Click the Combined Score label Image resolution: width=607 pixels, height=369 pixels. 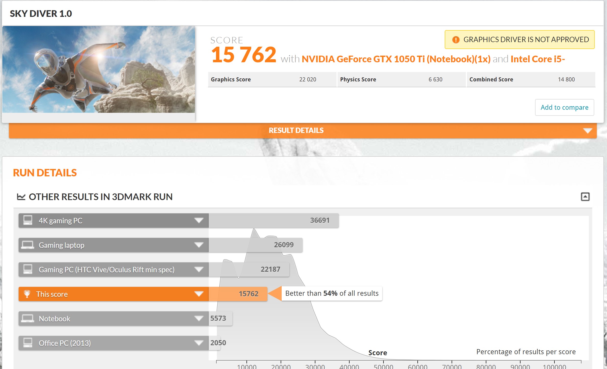coord(491,79)
